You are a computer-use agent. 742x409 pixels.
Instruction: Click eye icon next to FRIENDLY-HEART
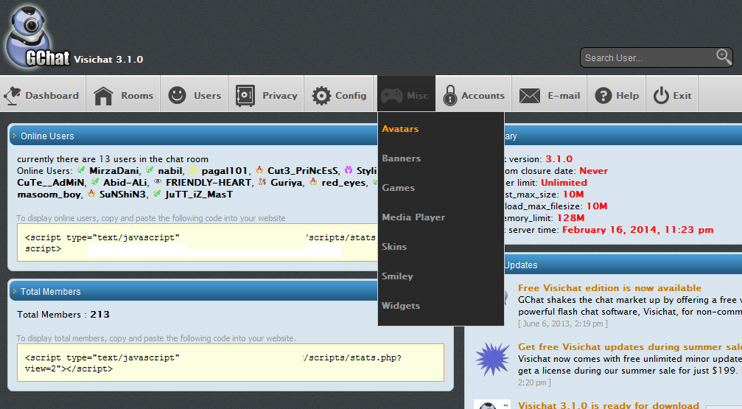click(x=158, y=182)
